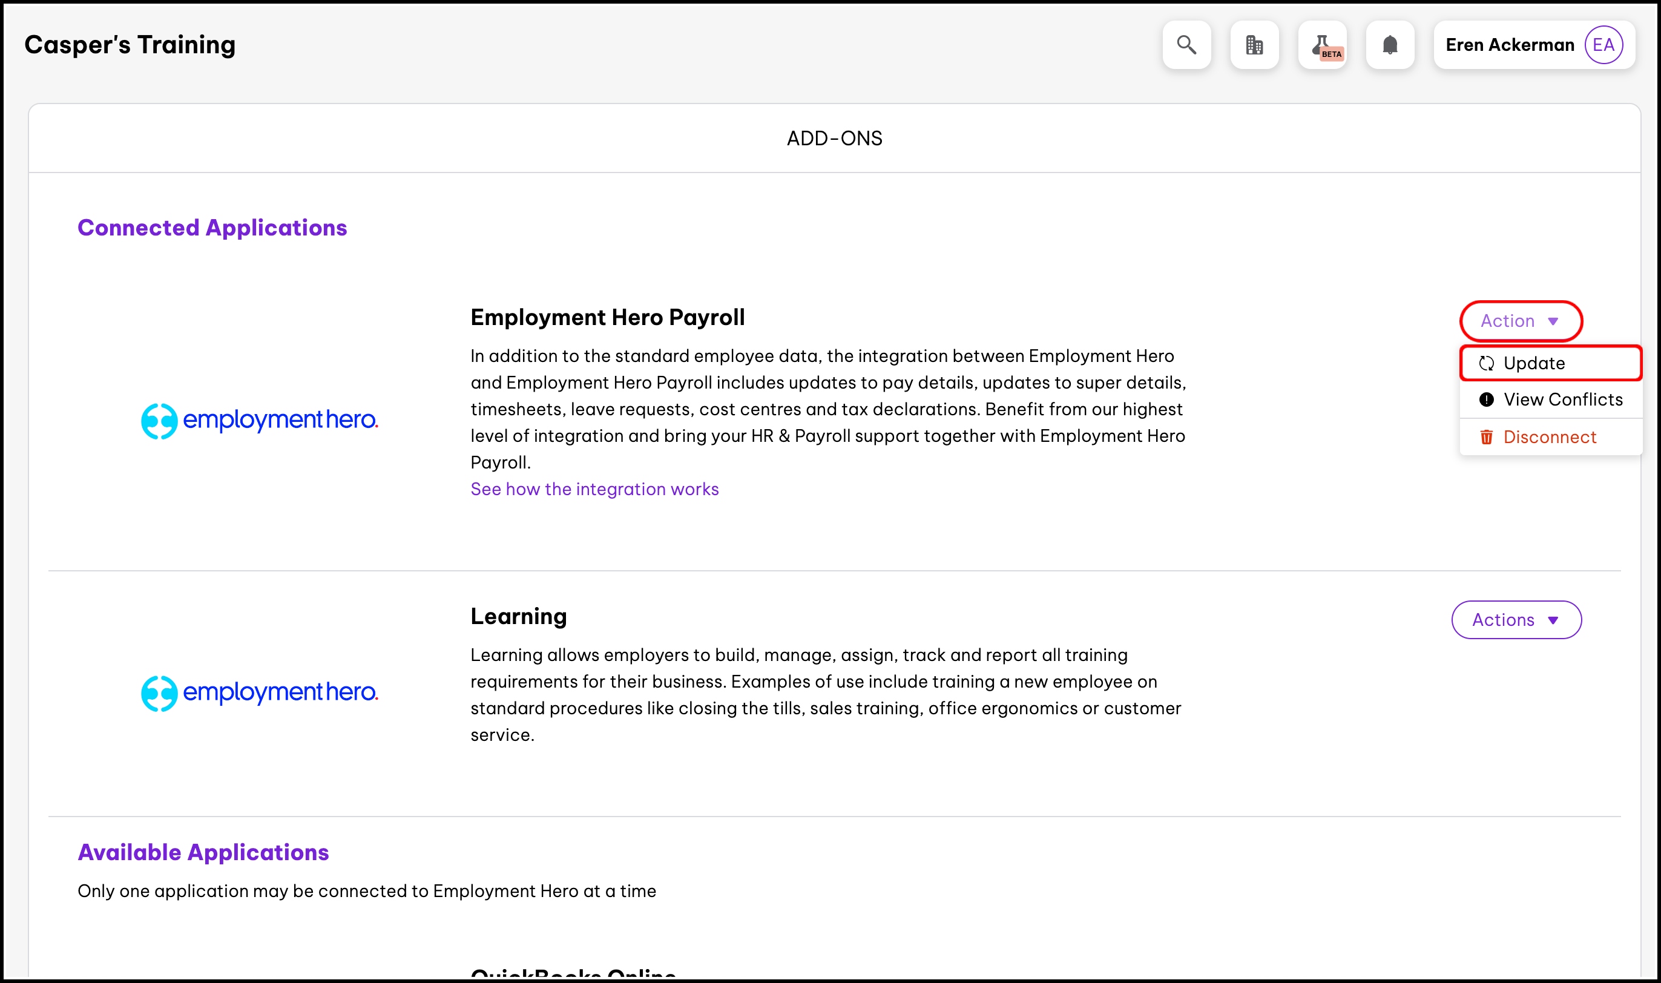Select Disconnect from the Action menu
The width and height of the screenshot is (1661, 983).
click(1550, 437)
